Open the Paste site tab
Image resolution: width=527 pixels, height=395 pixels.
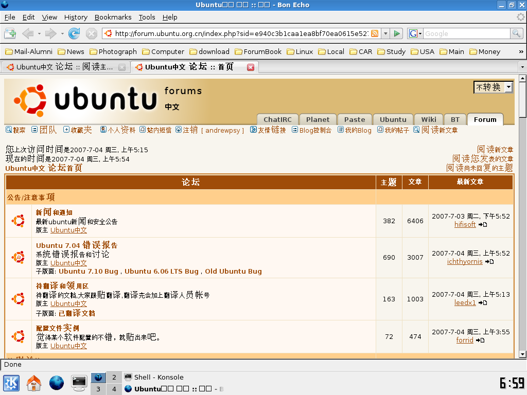355,119
